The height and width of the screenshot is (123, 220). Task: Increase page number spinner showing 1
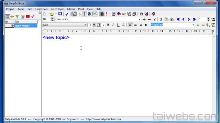point(208,18)
